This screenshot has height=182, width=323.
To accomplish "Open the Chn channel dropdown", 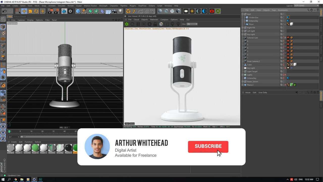I will (192, 24).
